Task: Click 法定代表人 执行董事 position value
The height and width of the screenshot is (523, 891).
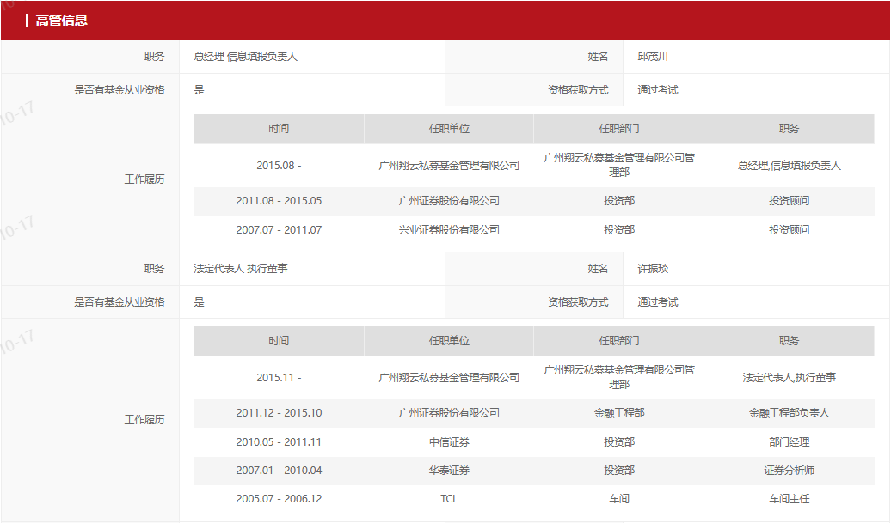Action: (241, 268)
